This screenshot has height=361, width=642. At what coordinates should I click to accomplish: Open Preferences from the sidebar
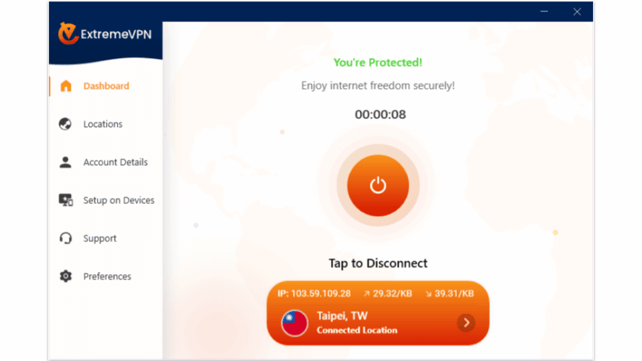(107, 276)
